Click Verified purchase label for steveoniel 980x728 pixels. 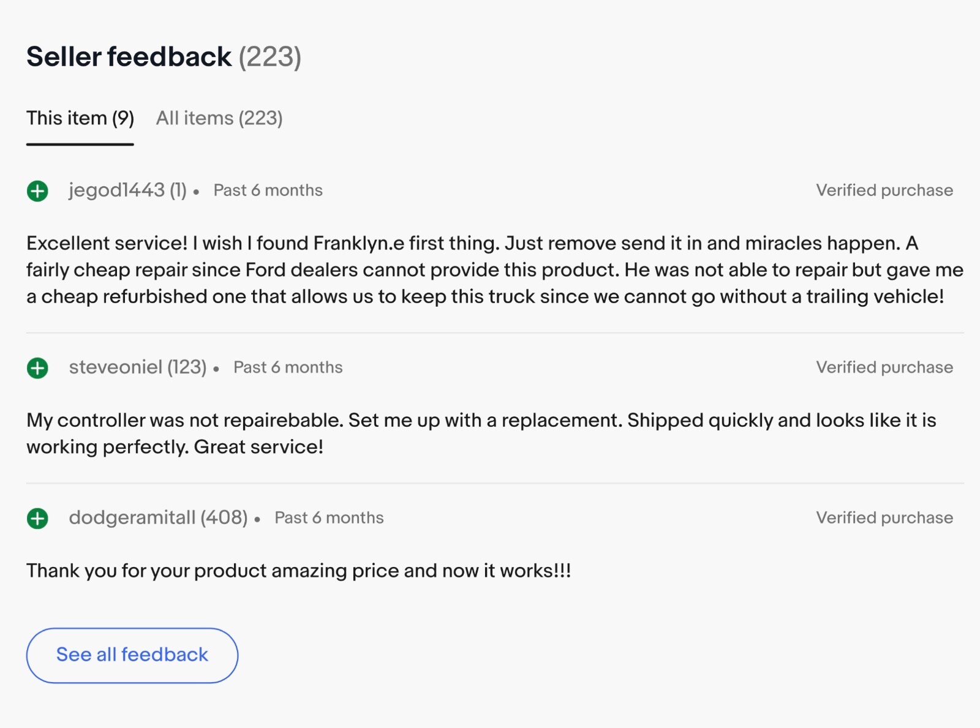click(x=884, y=367)
